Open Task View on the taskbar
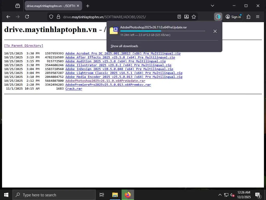Image resolution: width=266 pixels, height=200 pixels. pyautogui.click(x=102, y=195)
